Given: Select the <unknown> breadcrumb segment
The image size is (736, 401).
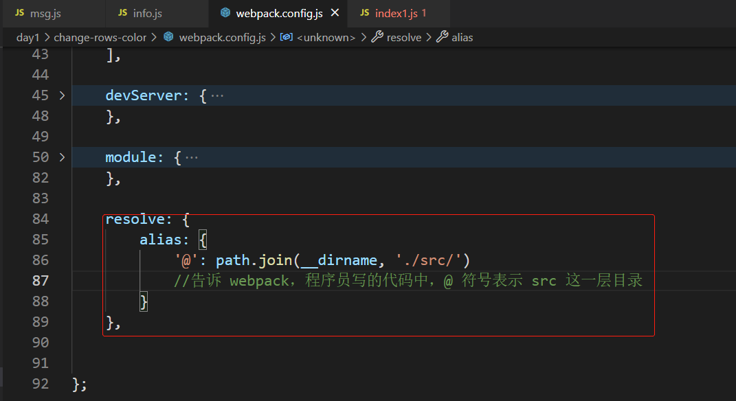Looking at the screenshot, I should pyautogui.click(x=326, y=38).
